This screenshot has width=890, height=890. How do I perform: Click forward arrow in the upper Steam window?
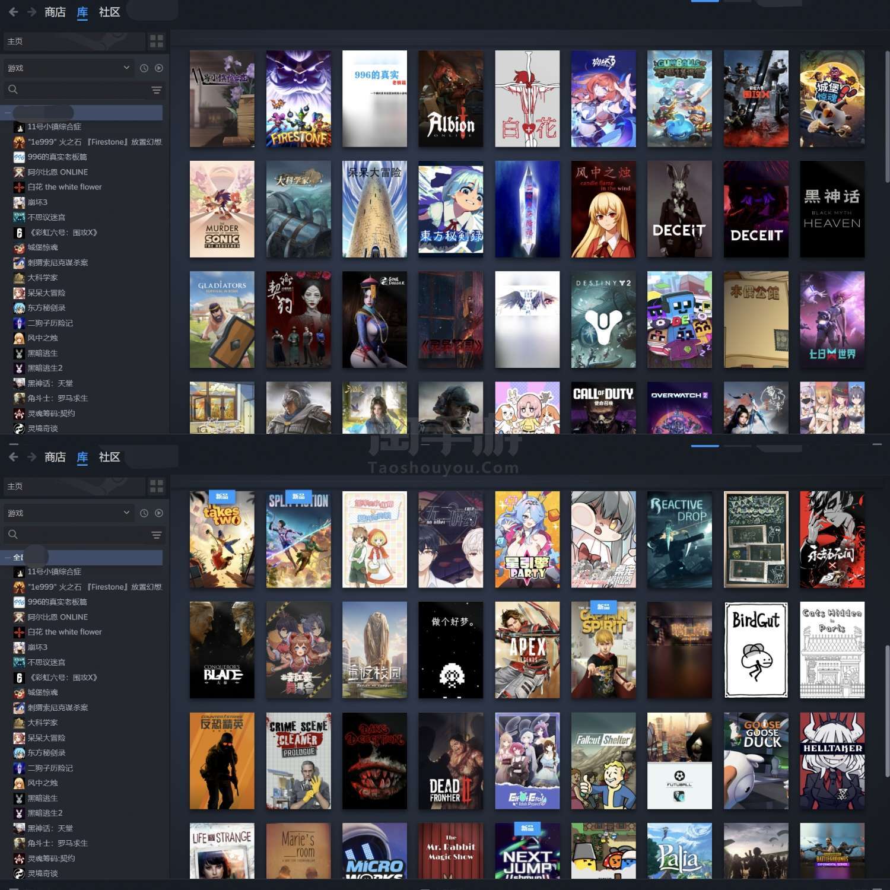click(x=32, y=12)
